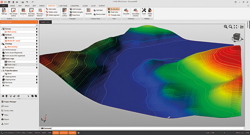This screenshot has height=135, width=250.
Task: Toggle visibility bulb for Raster map 2
Action: (x=37, y=65)
